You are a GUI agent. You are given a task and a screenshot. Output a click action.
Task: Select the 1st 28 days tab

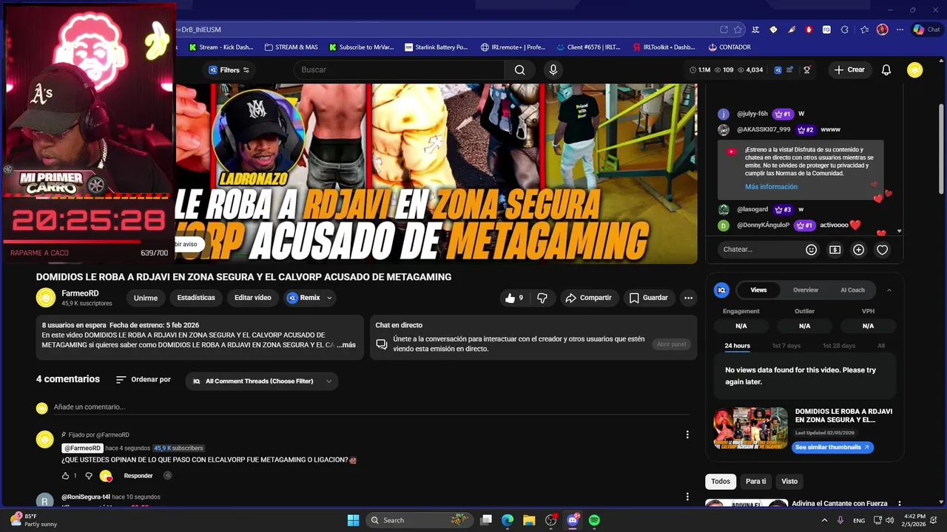(x=838, y=346)
